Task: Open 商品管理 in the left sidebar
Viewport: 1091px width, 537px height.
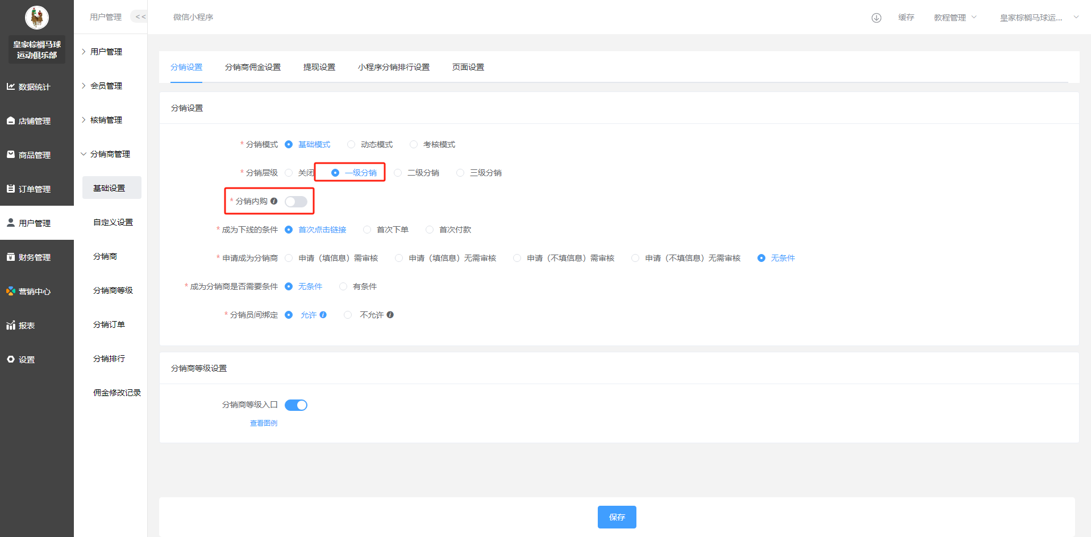Action: pyautogui.click(x=34, y=155)
